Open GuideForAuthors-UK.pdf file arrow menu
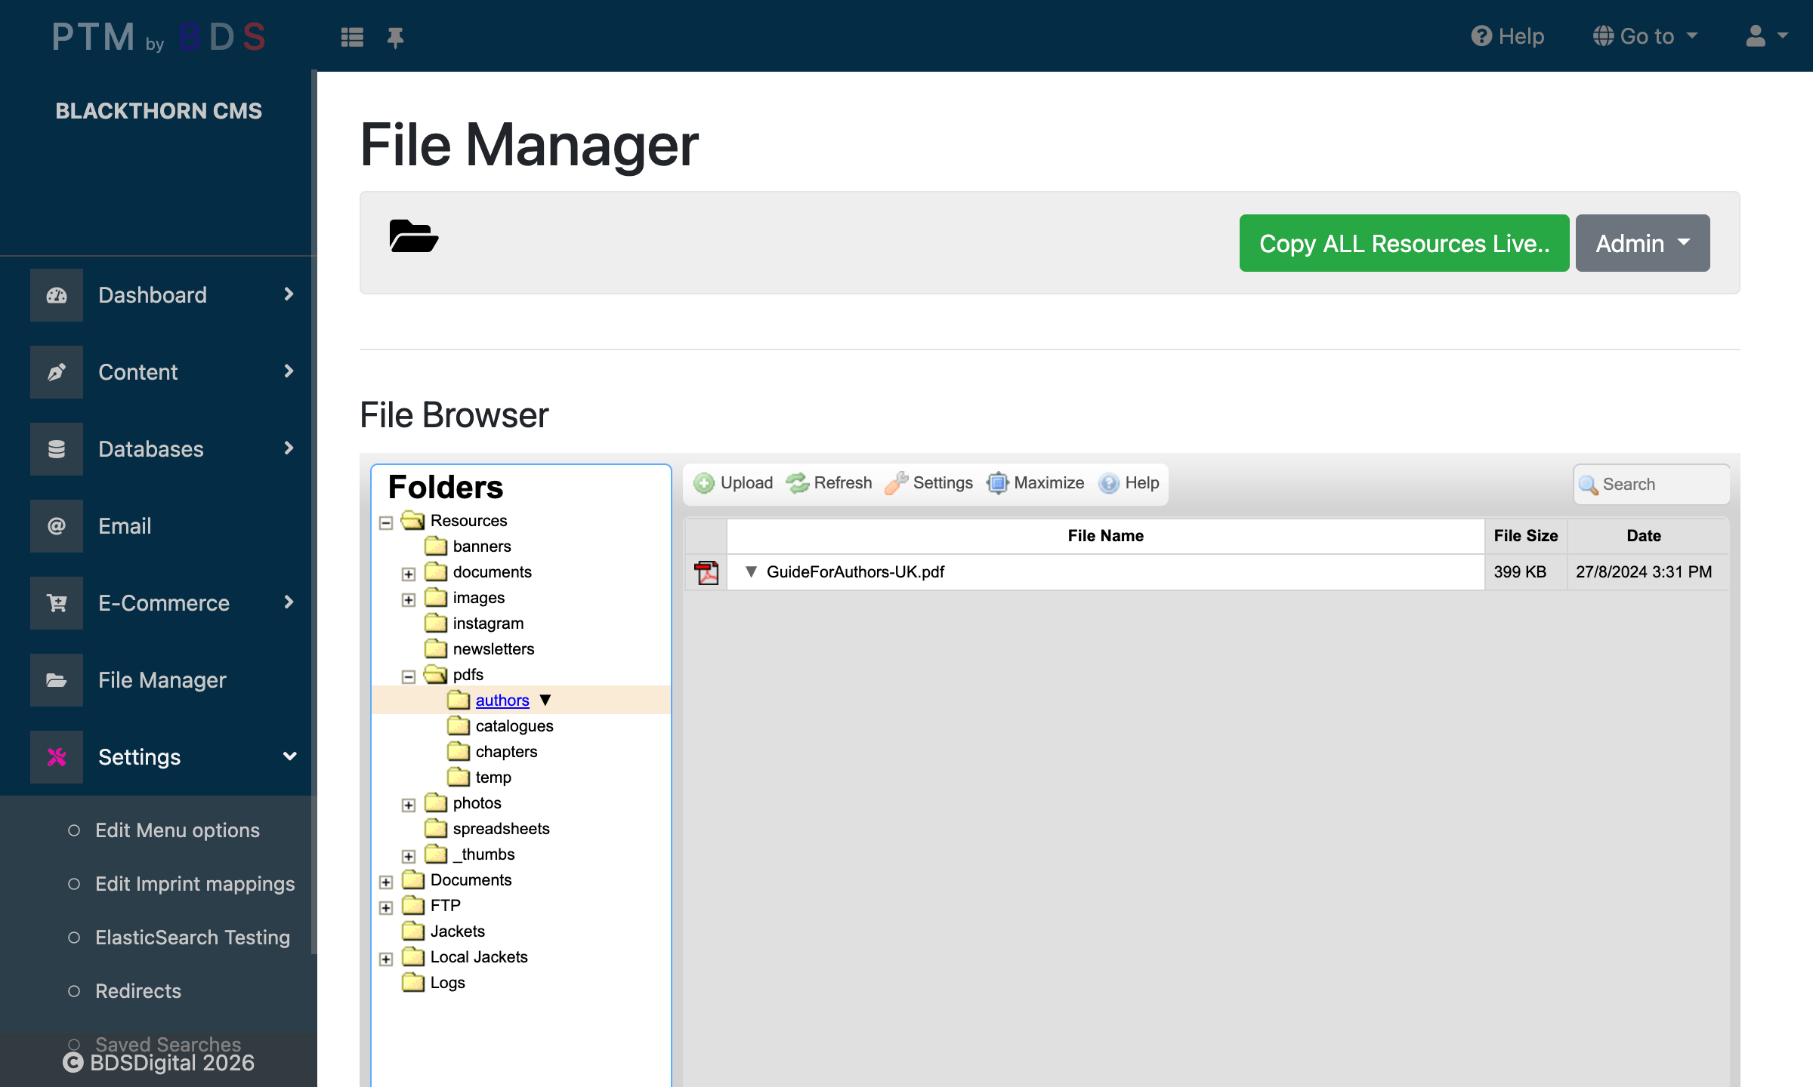 [751, 571]
